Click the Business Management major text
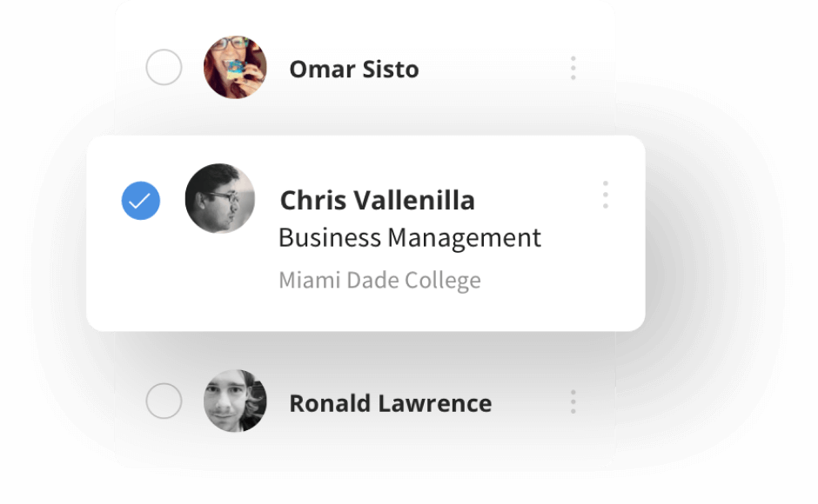The width and height of the screenshot is (818, 504). (409, 238)
